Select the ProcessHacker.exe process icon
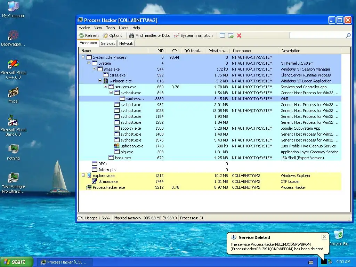356x267 pixels. (x=89, y=187)
